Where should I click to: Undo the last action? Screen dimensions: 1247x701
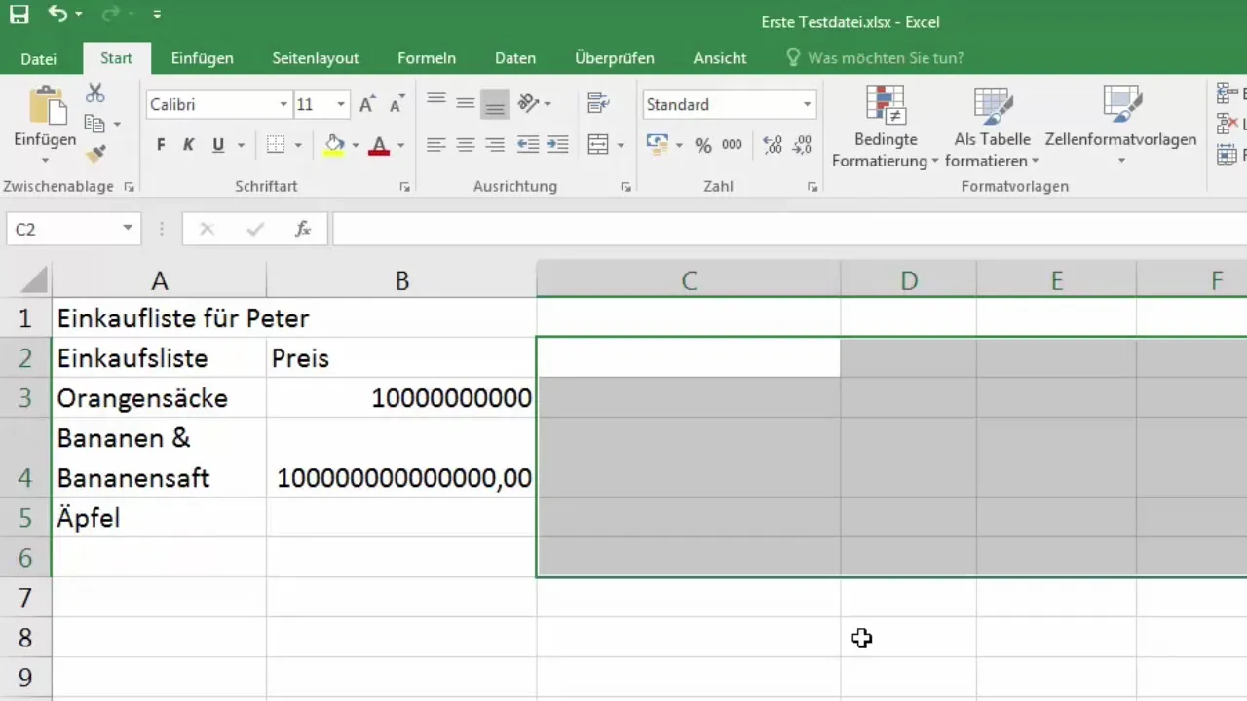58,14
